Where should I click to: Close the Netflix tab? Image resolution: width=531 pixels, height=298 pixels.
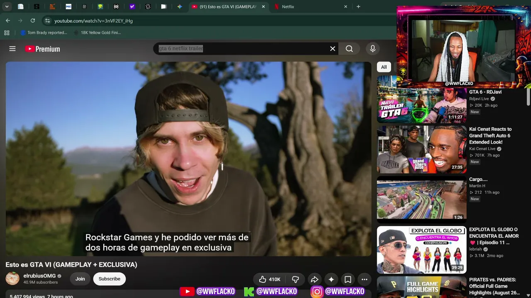point(346,7)
